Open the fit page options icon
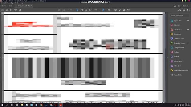This screenshot has width=191, height=107. pyautogui.click(x=104, y=10)
